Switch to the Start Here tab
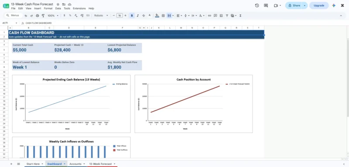This screenshot has width=349, height=167. 33,164
